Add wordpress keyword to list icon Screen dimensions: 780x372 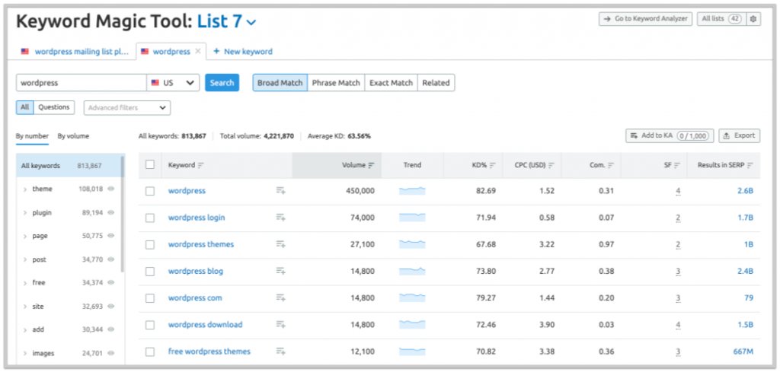280,191
